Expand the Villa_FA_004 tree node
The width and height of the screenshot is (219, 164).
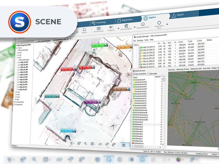18,70
